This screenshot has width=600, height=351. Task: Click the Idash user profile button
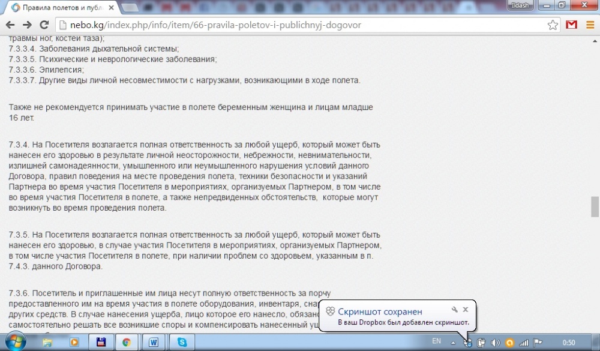point(520,5)
